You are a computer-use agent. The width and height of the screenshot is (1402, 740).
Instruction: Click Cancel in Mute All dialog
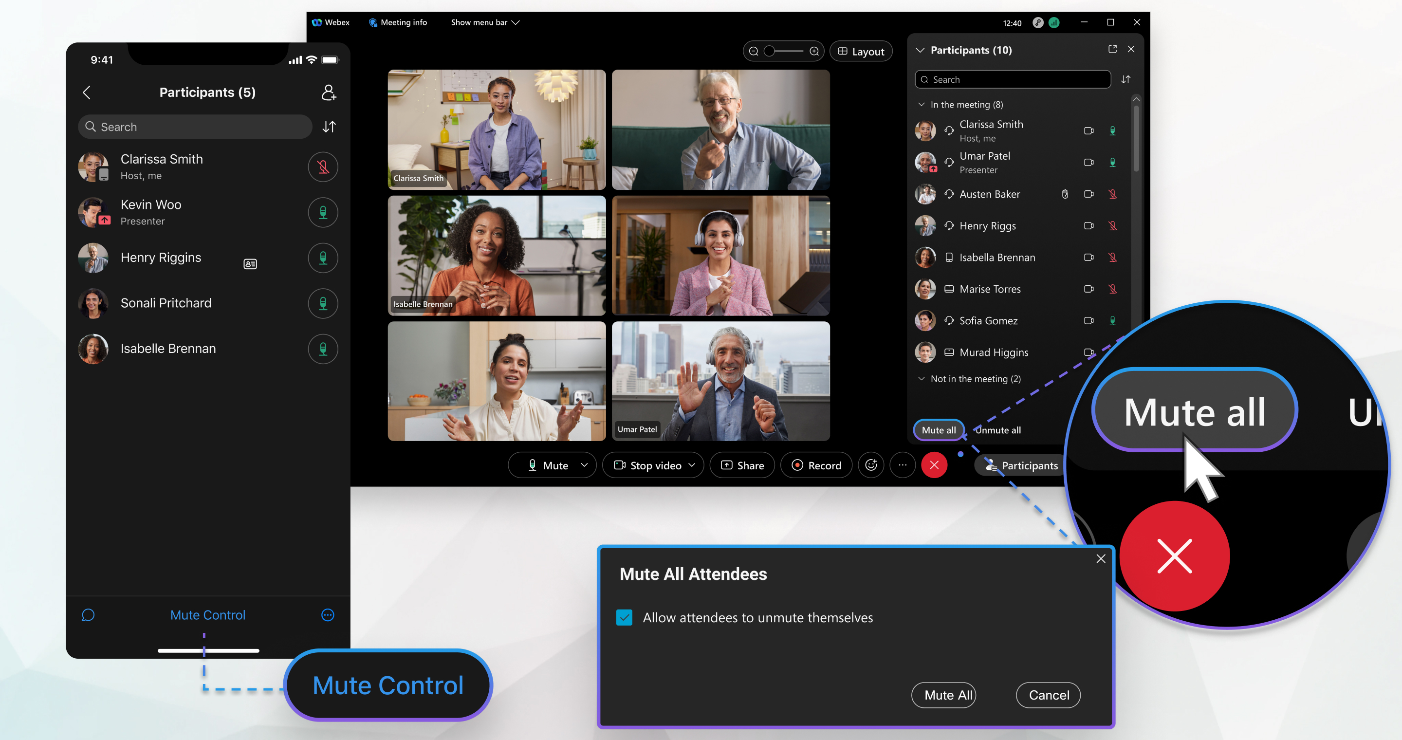[x=1050, y=695]
